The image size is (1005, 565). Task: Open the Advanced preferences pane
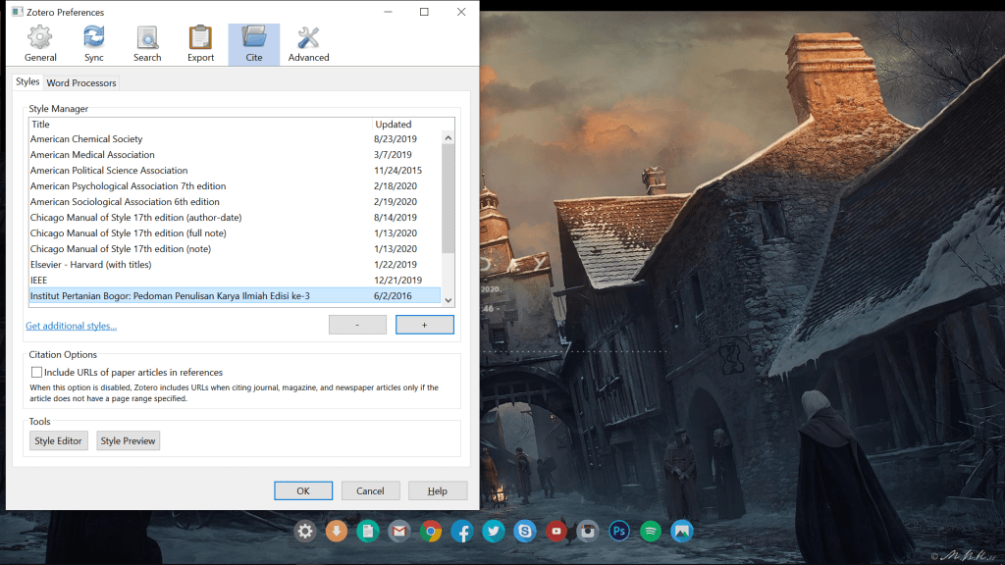pos(308,44)
